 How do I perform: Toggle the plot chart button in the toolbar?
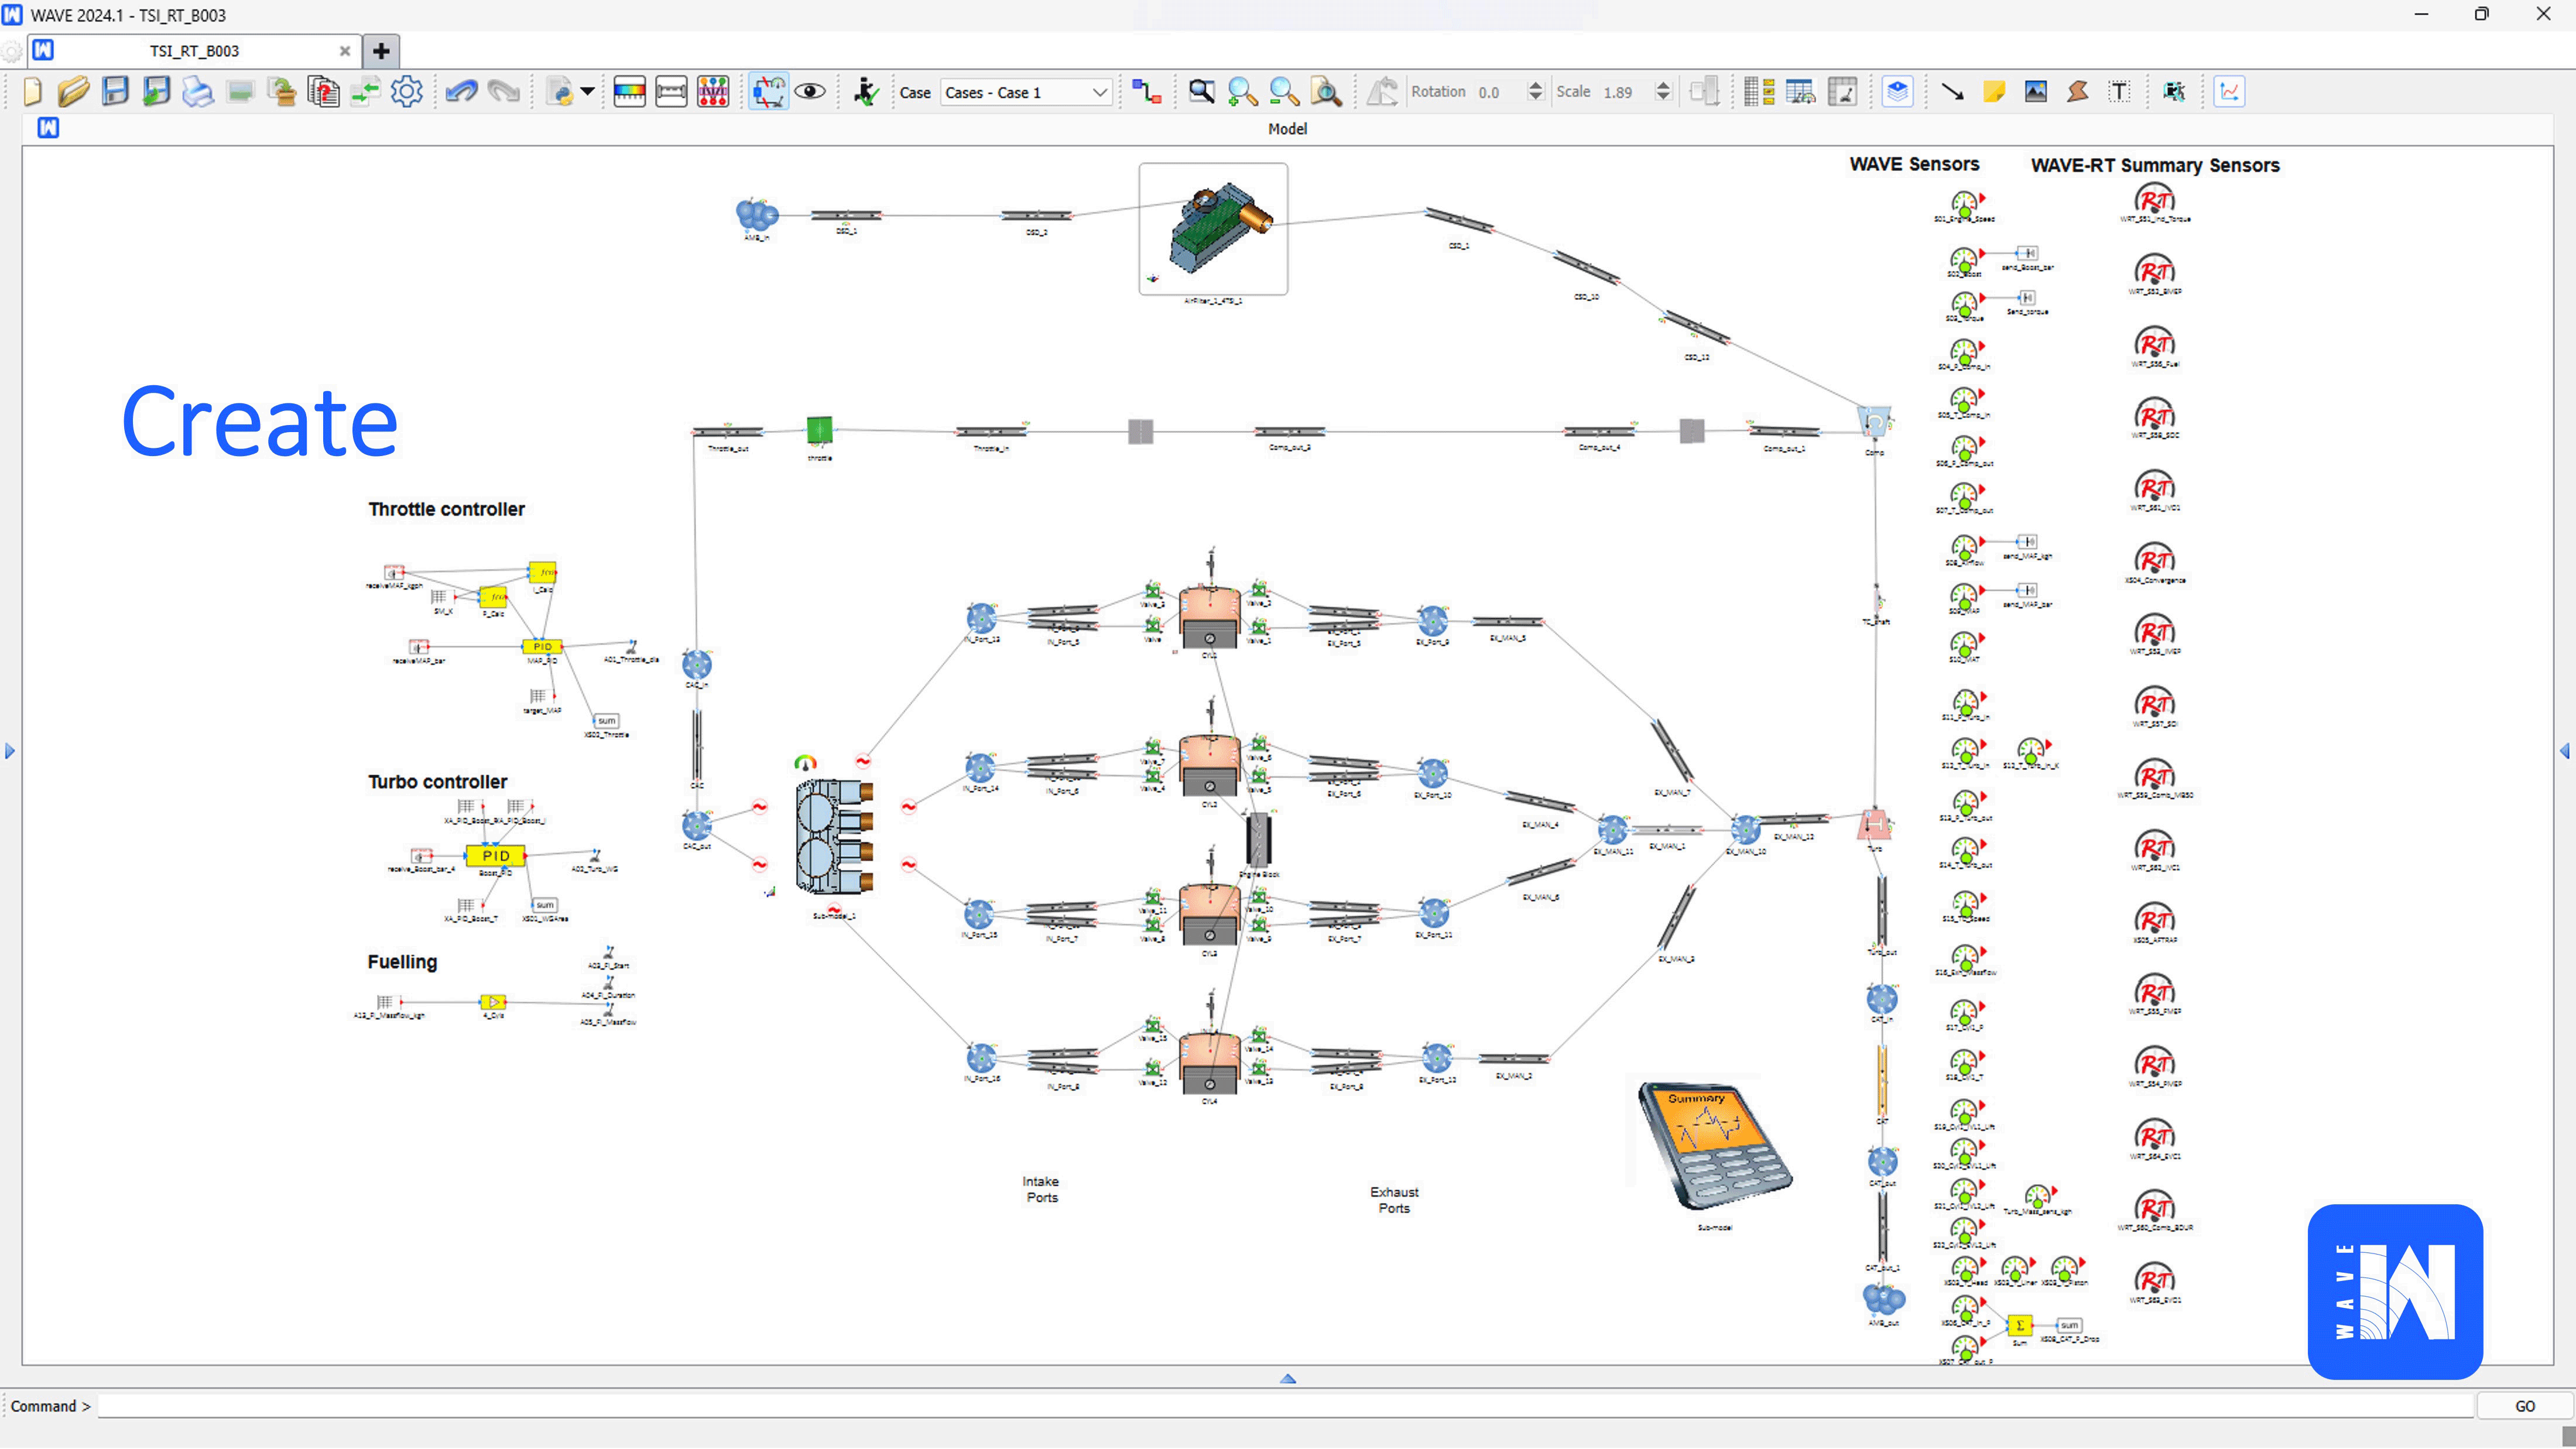(x=2229, y=92)
